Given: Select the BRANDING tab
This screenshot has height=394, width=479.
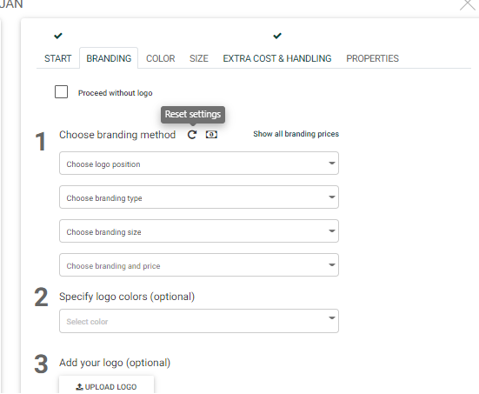Looking at the screenshot, I should pyautogui.click(x=109, y=58).
